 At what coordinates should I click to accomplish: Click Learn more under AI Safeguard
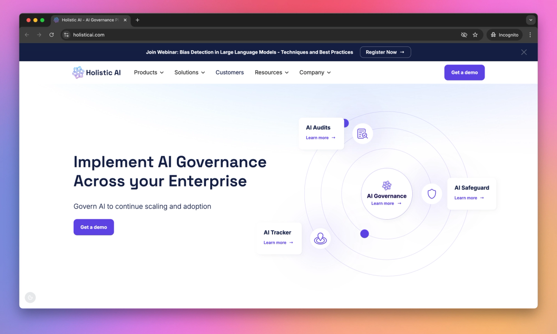(469, 198)
